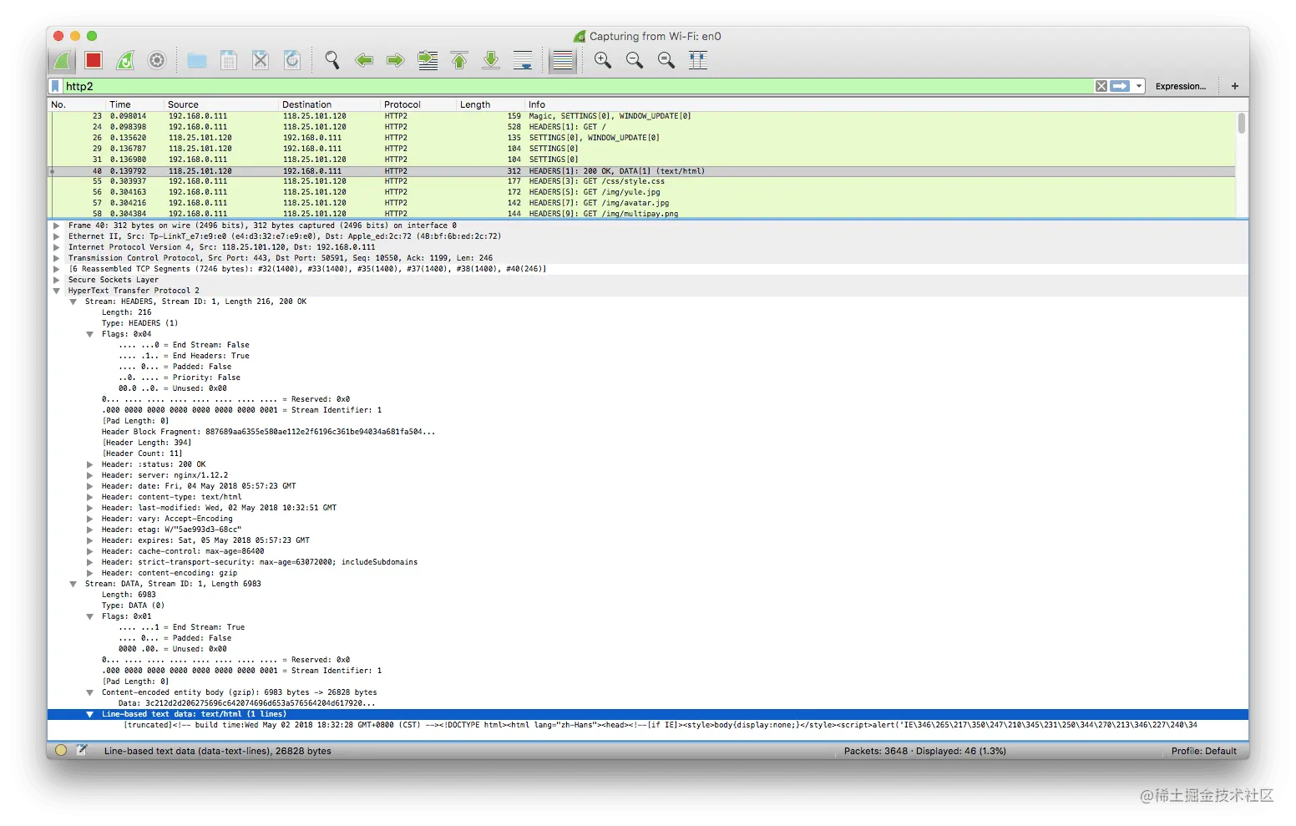Stop the capture with the red square
This screenshot has width=1296, height=826.
pos(94,60)
